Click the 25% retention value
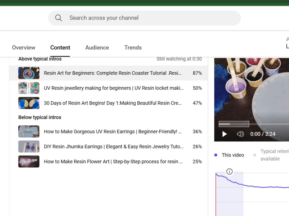 coord(197,162)
